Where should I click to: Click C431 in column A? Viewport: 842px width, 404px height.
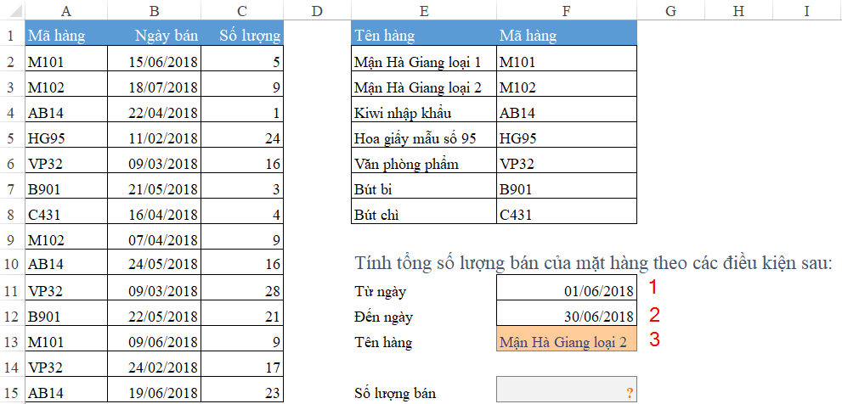click(x=66, y=211)
